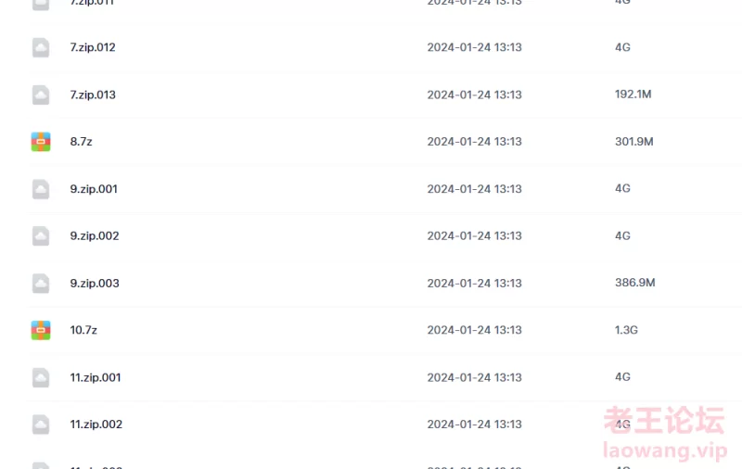Click the file icon for 11.zip.001

pos(41,377)
